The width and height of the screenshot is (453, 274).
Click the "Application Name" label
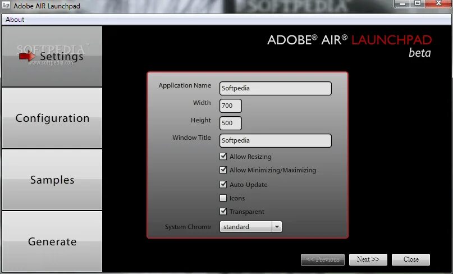pyautogui.click(x=185, y=85)
